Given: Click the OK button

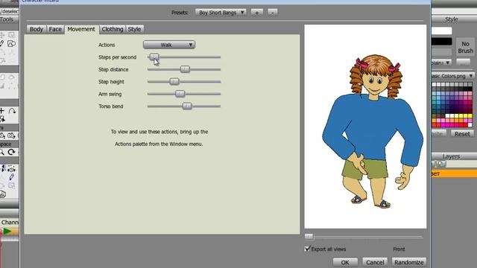Looking at the screenshot, I should point(345,262).
